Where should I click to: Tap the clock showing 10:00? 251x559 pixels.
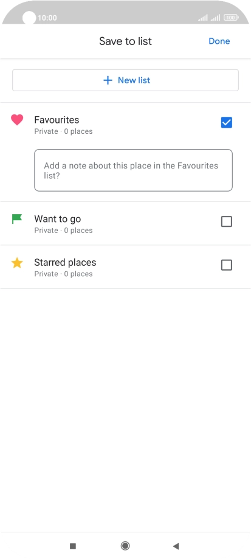click(x=47, y=18)
